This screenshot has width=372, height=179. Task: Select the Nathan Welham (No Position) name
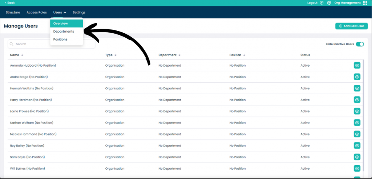32,122
